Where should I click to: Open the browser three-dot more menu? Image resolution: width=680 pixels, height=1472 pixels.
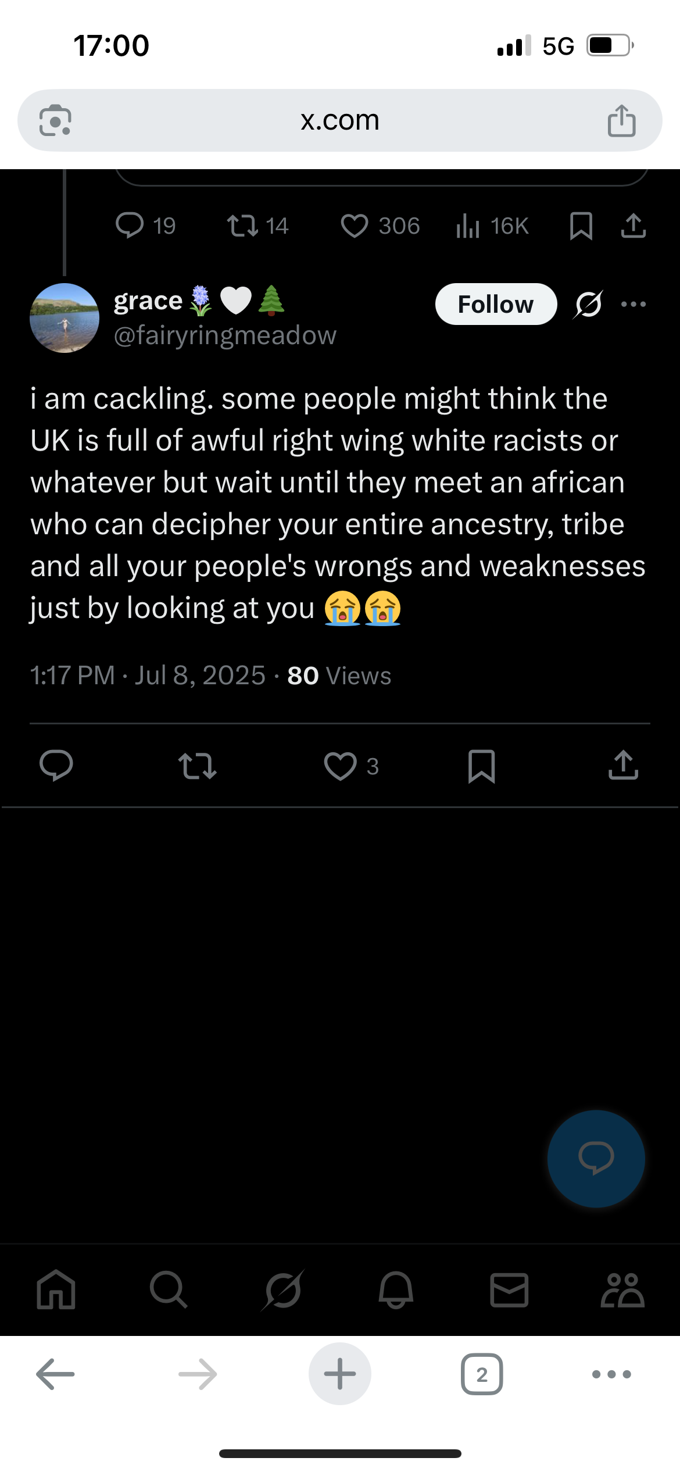click(611, 1374)
